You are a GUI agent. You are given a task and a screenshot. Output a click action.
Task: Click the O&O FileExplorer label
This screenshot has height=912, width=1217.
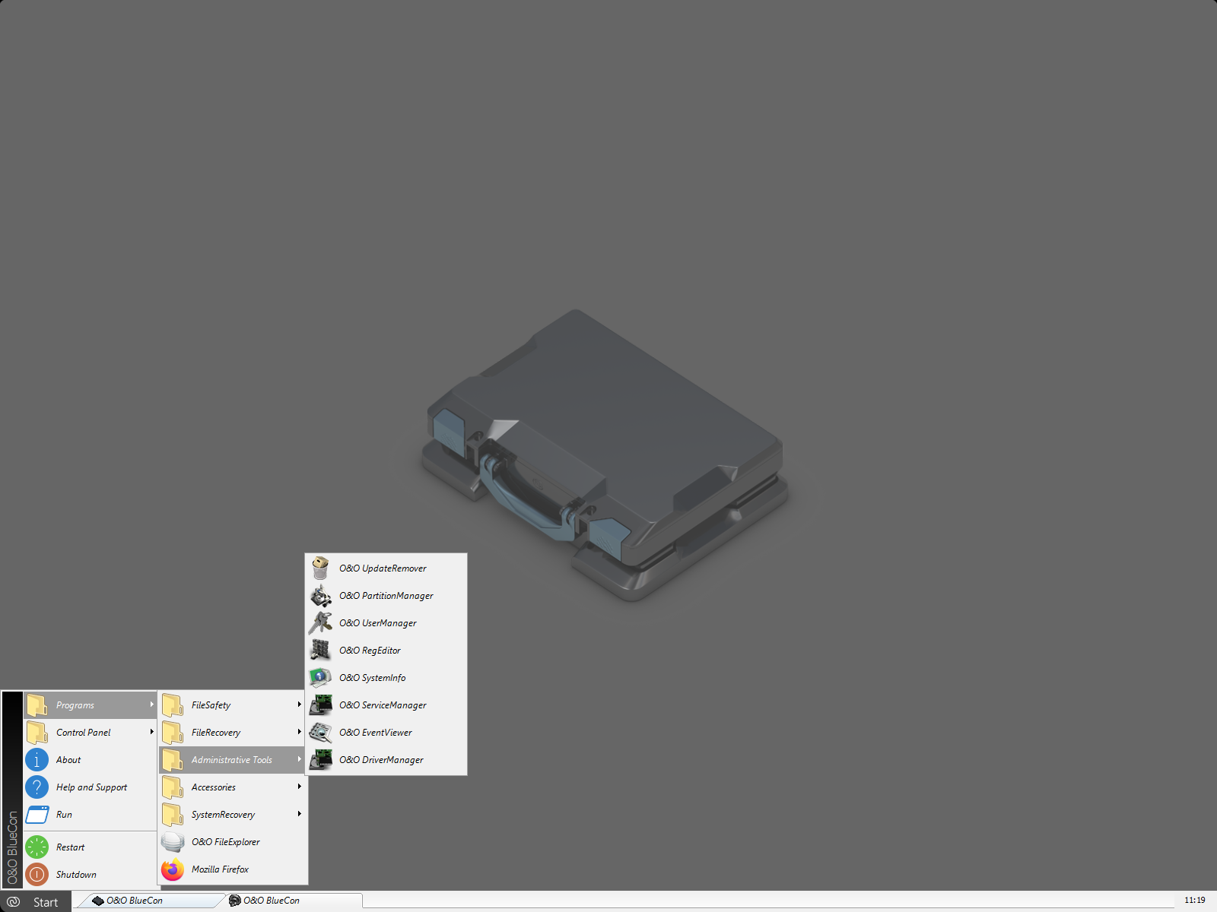click(x=226, y=842)
